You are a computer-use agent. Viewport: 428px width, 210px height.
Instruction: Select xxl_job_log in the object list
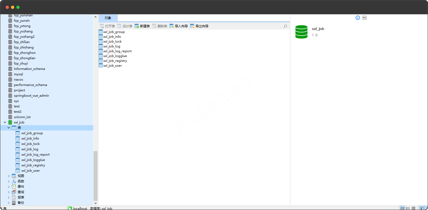pos(110,46)
